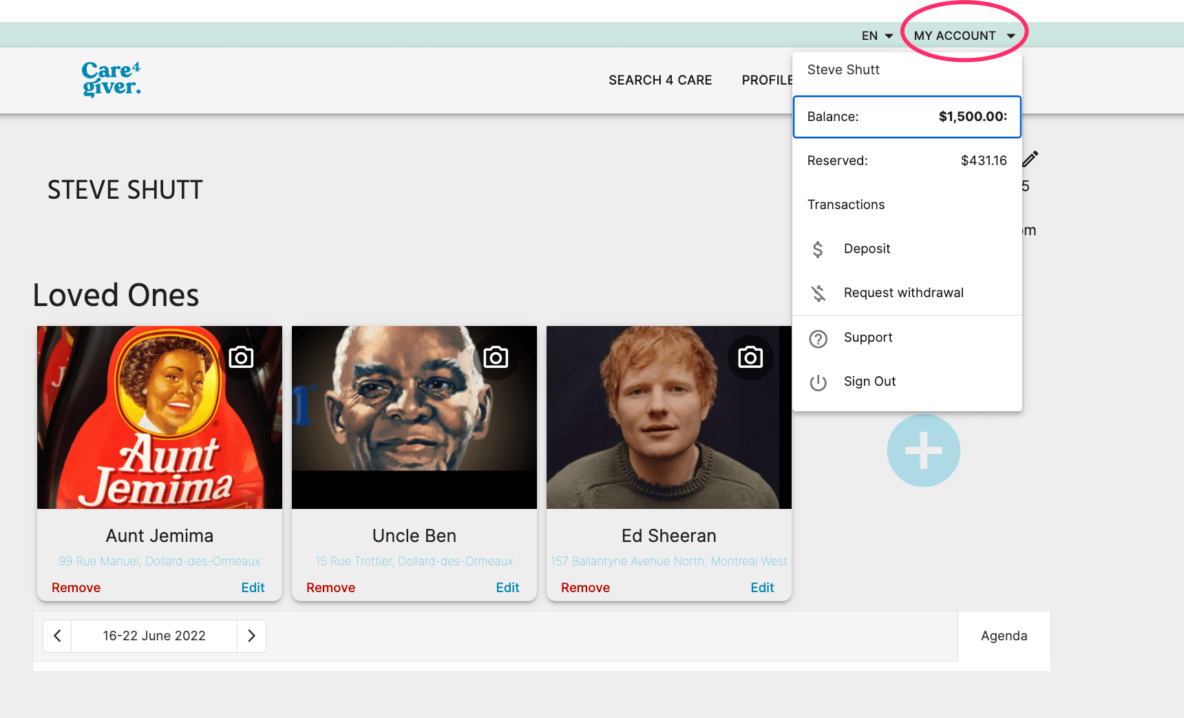Open Support from account menu
Viewport: 1184px width, 718px height.
point(907,338)
